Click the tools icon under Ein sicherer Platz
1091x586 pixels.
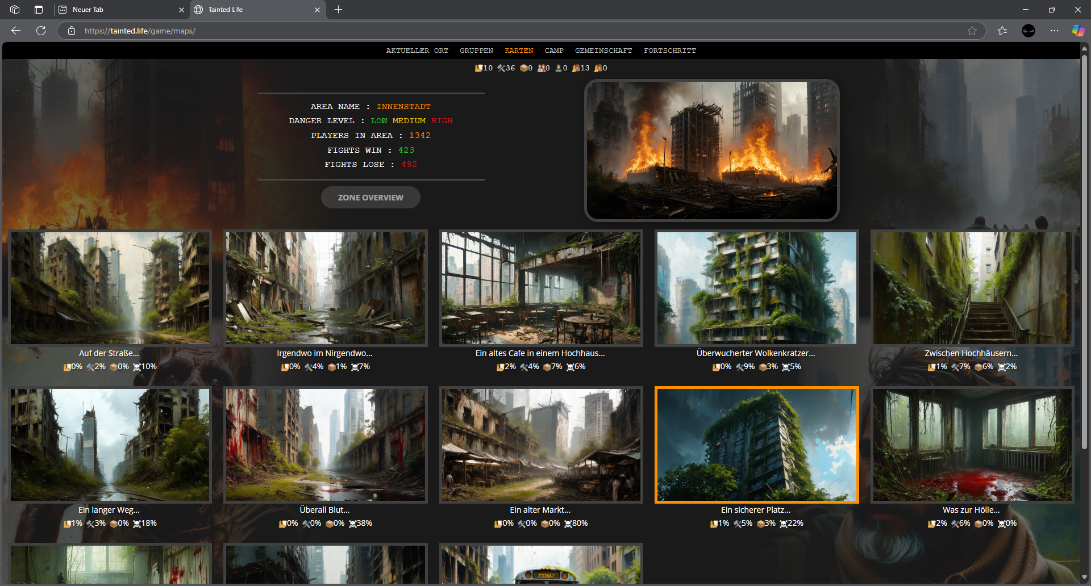point(737,524)
